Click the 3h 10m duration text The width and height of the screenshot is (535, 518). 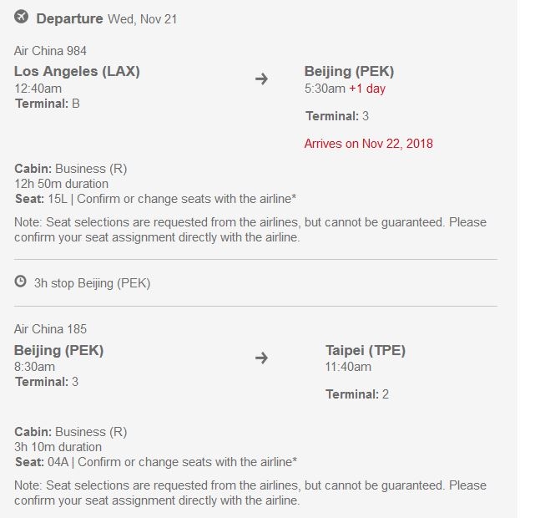pyautogui.click(x=58, y=447)
